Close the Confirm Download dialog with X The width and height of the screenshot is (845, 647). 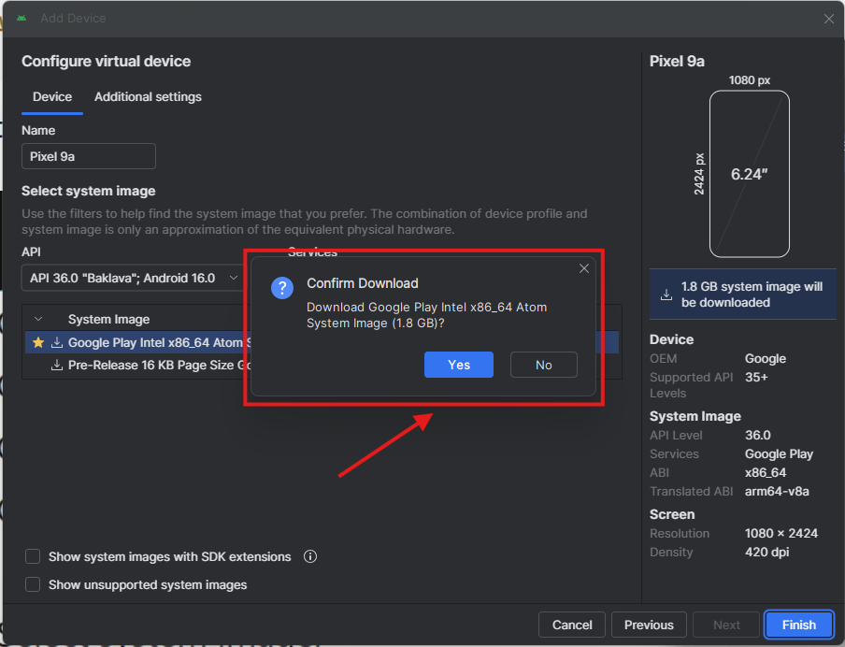(584, 268)
